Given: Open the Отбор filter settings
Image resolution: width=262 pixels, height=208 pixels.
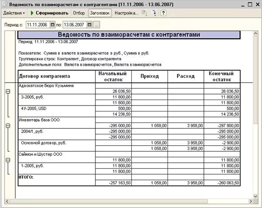Looking at the screenshot, I should click(79, 13).
